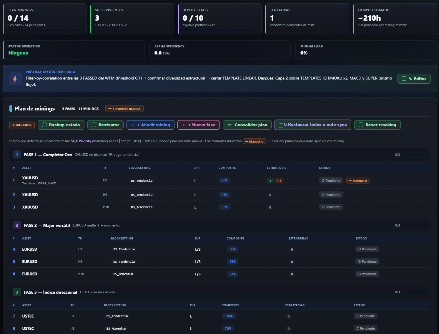Click the 0 BACKUPS tag
Viewport: 439px width, 334px height.
(22, 125)
